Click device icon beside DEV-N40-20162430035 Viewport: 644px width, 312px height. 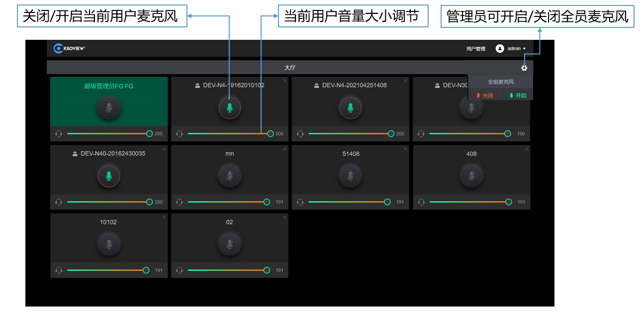(75, 154)
